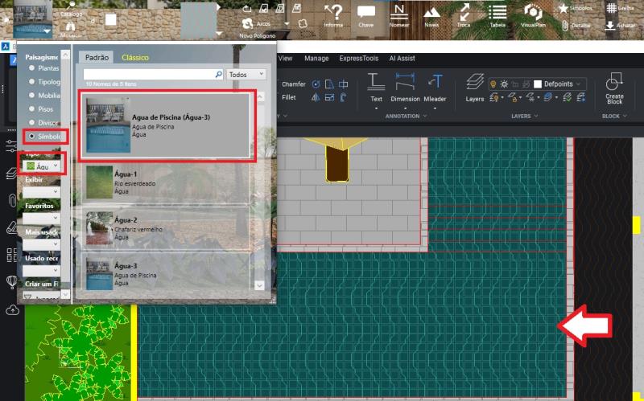The width and height of the screenshot is (644, 401).
Task: Open the Todos filter dropdown
Action: 246,74
